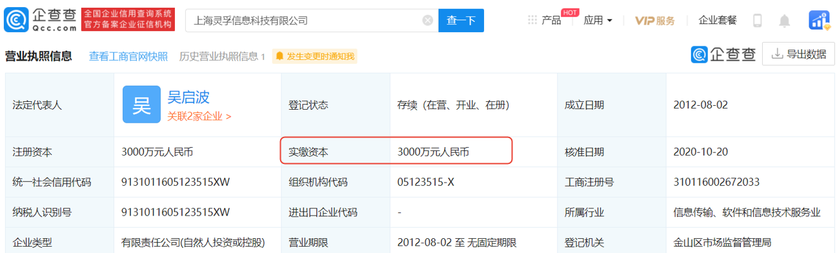Select taxpayer ID value next to 纳税人识别号
The height and width of the screenshot is (253, 839).
176,212
